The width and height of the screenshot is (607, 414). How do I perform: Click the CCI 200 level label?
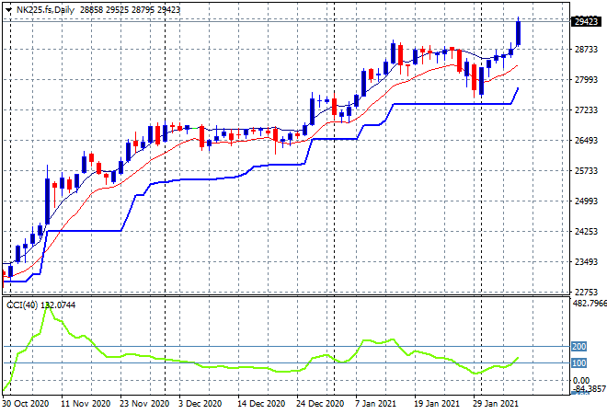(x=579, y=346)
